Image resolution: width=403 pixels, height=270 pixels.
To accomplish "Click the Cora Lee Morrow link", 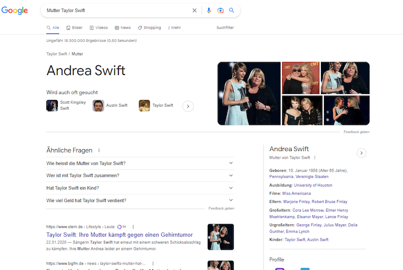I will [x=308, y=210].
